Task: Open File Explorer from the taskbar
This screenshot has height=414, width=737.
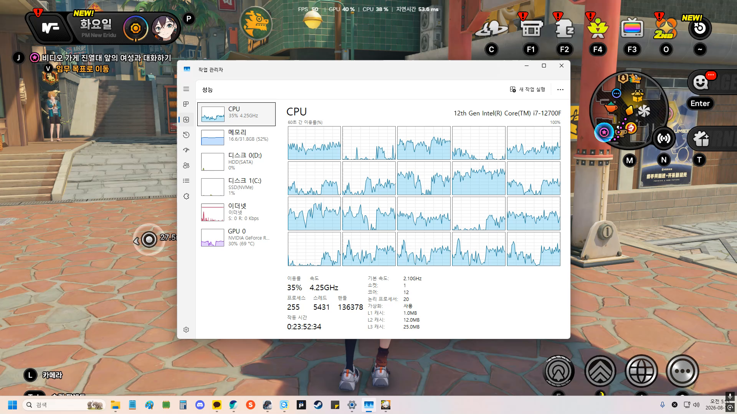Action: point(115,405)
